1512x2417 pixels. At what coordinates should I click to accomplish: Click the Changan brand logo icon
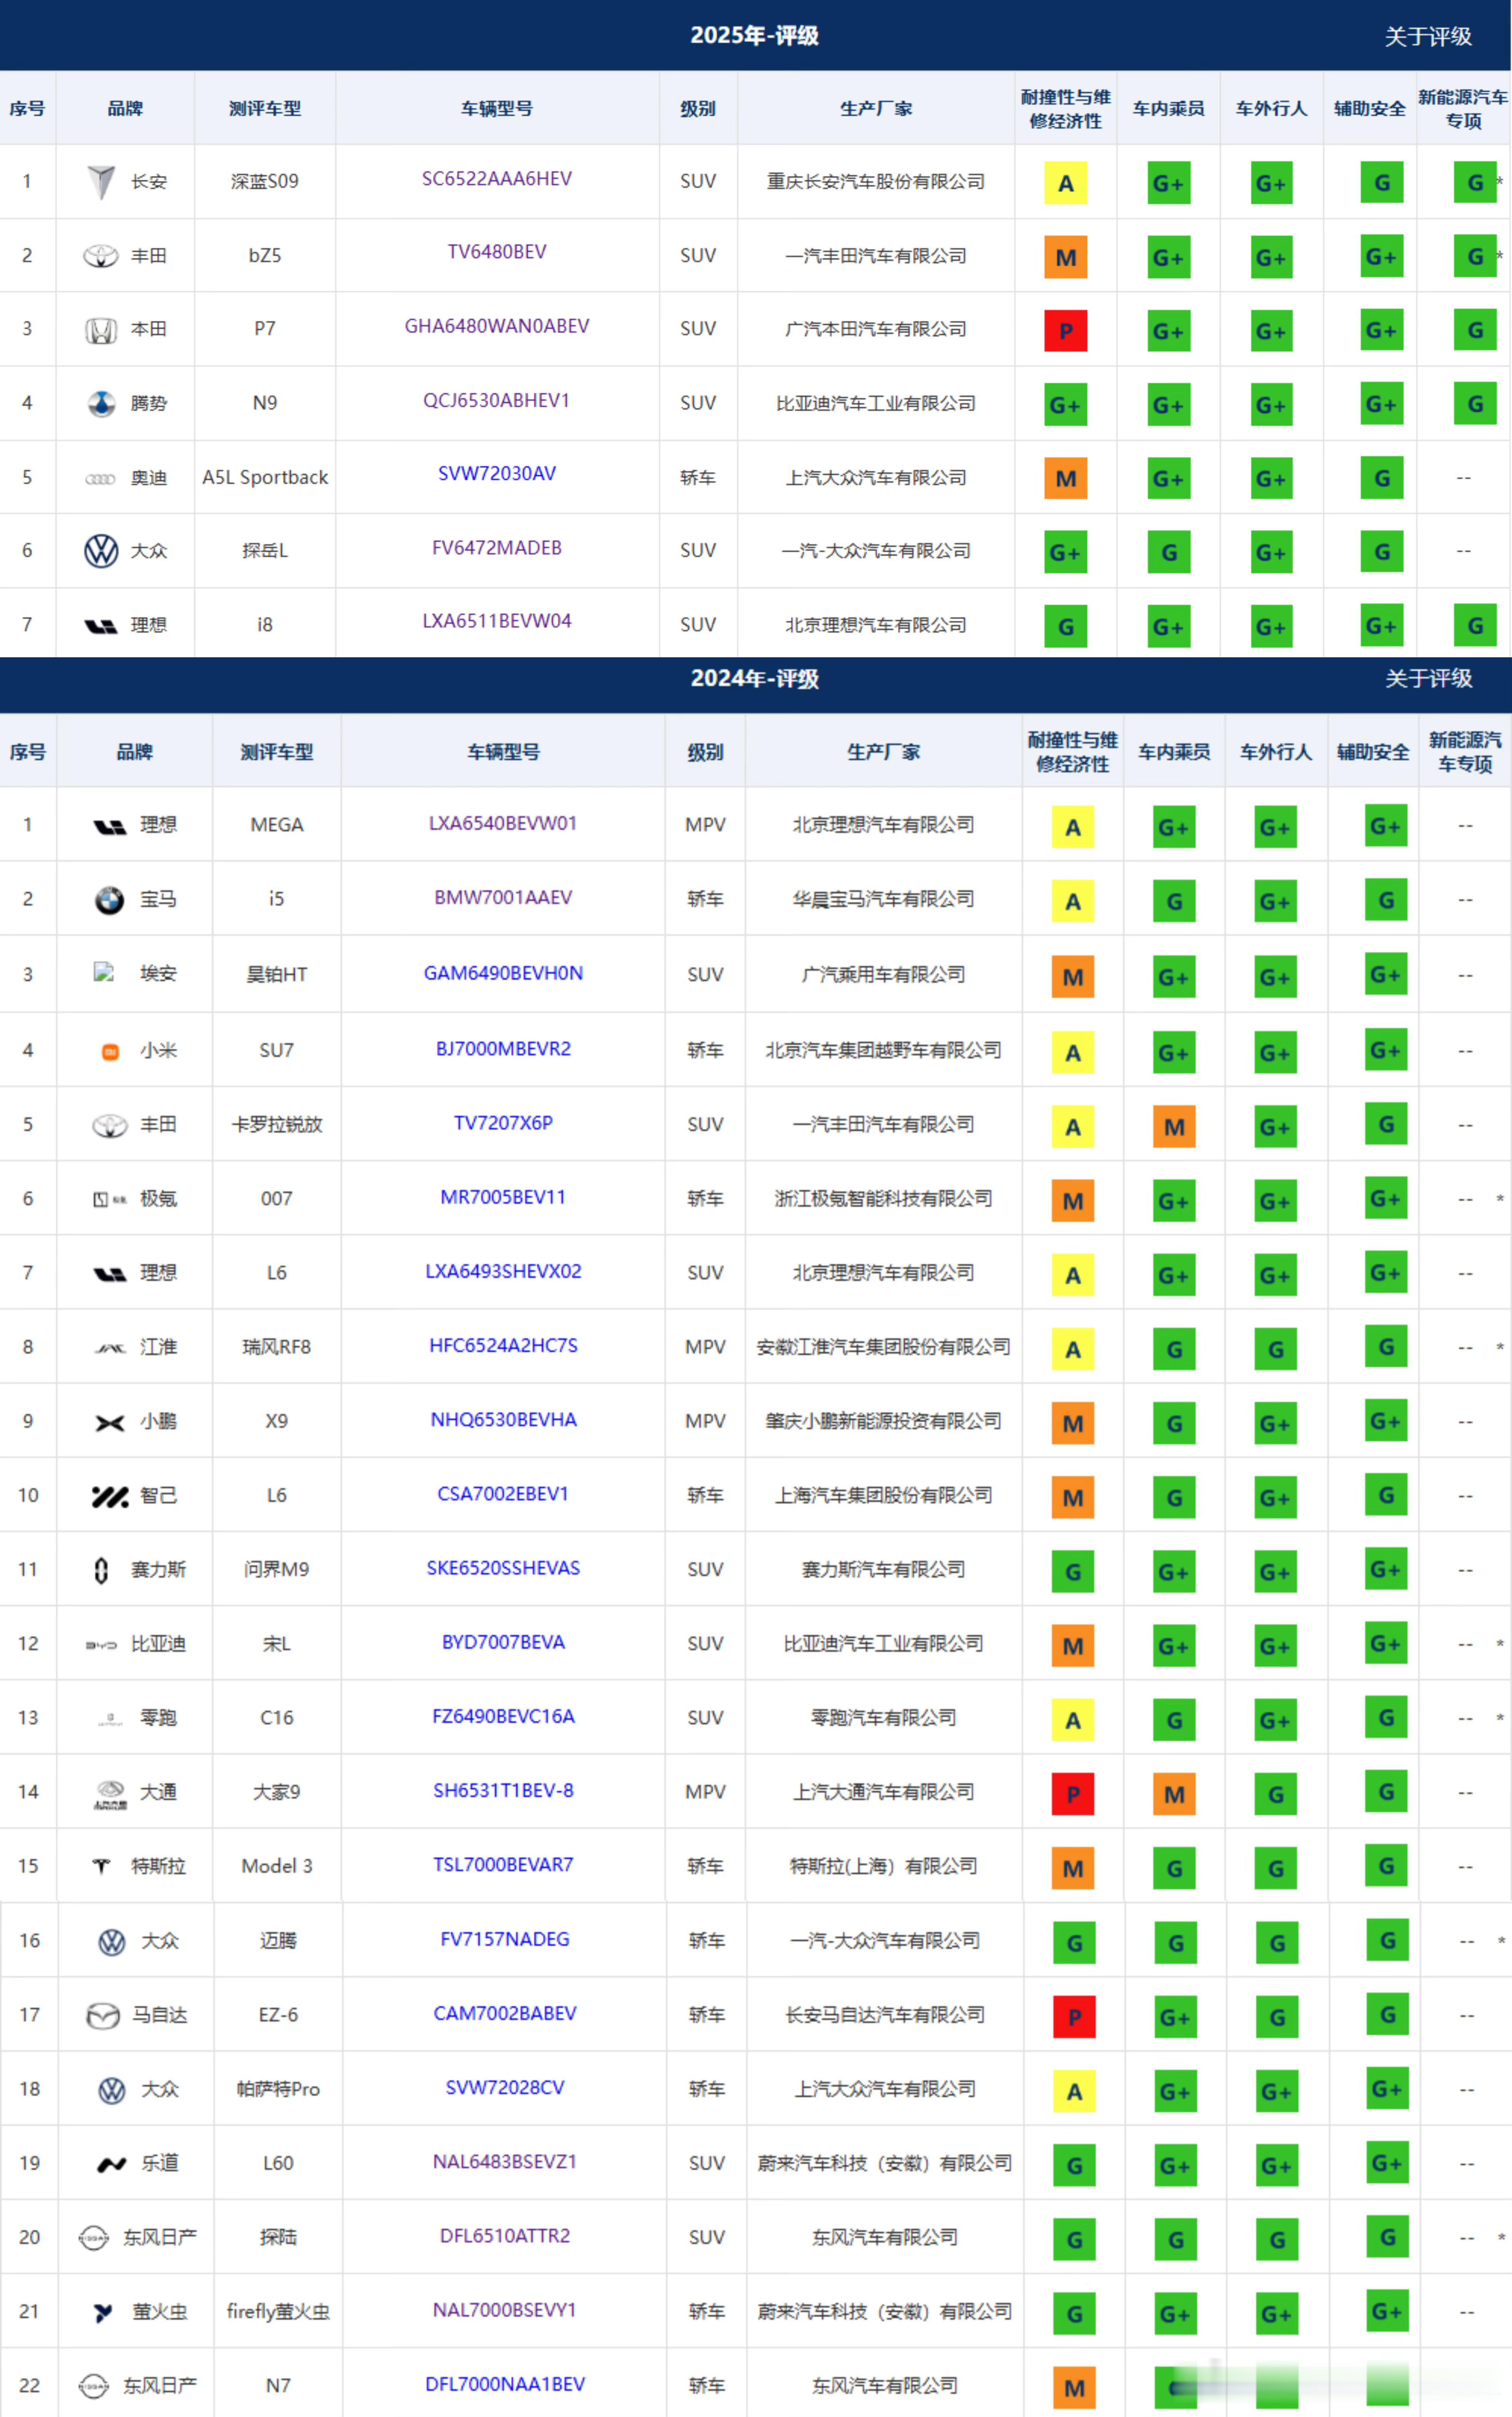[x=101, y=182]
